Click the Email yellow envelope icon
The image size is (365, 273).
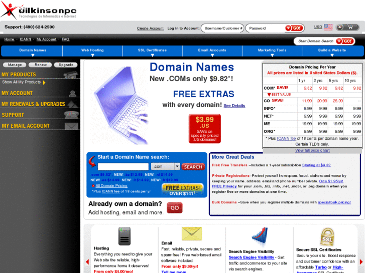pos(192,234)
